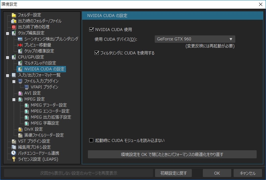Toggle フィルタリングに CUDA を使用する checkbox
Viewport: 266px width, 180px height.
tap(97, 53)
